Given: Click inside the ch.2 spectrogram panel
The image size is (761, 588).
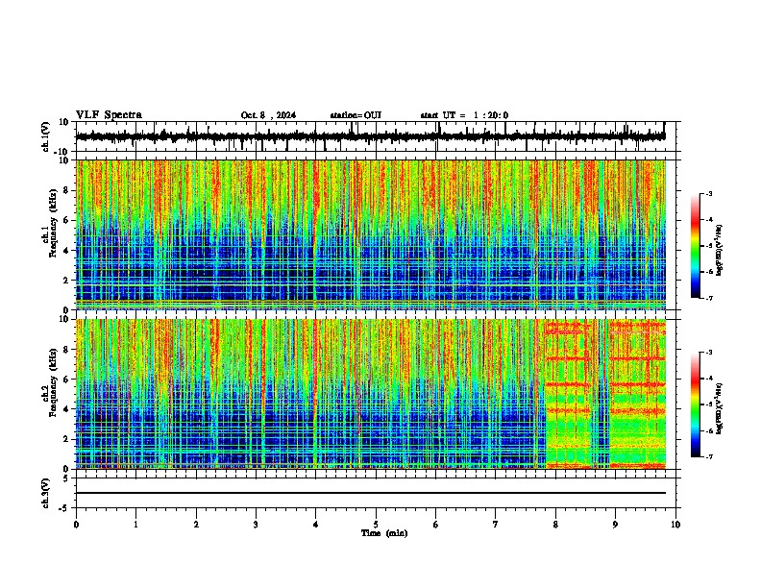Looking at the screenshot, I should click(x=371, y=394).
